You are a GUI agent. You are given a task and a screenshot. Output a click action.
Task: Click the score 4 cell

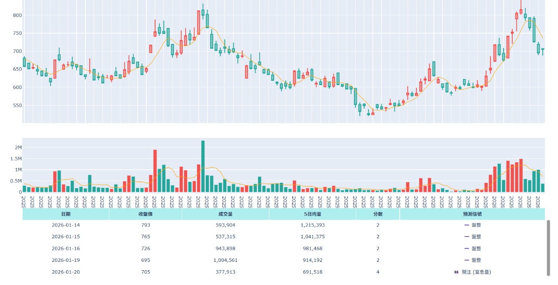(x=378, y=272)
